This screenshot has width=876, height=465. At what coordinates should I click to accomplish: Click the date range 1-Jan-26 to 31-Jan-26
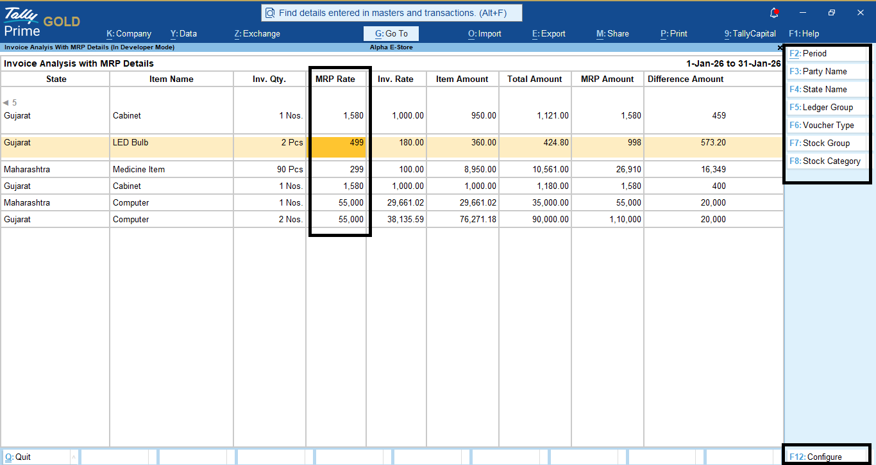734,63
